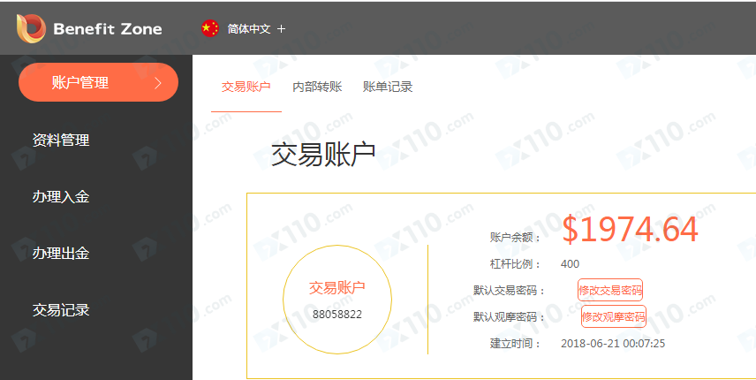756x380 pixels.
Task: Click account number 88058822
Action: tap(336, 314)
